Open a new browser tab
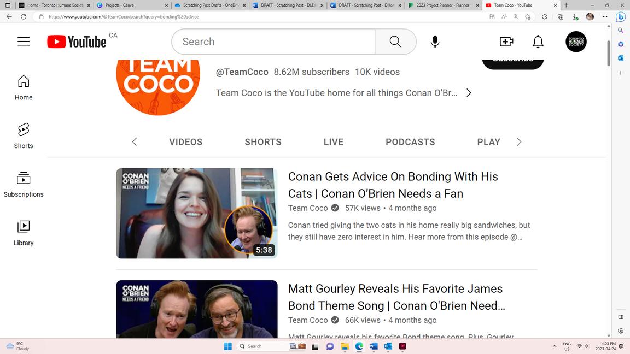The height and width of the screenshot is (354, 630). coord(565,5)
